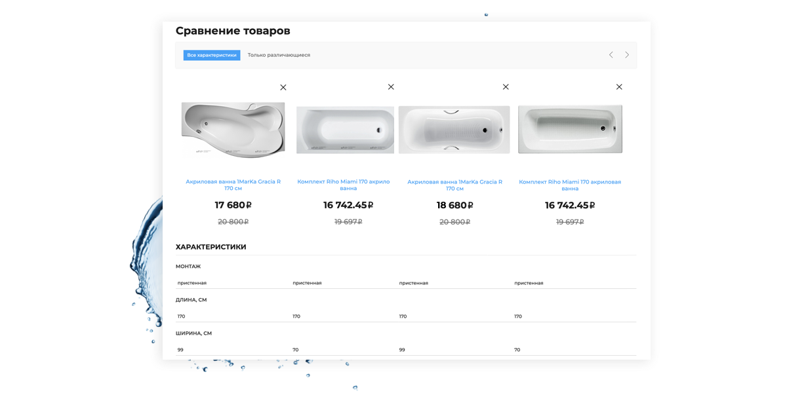787x397 pixels.
Task: Switch to 'Только различающиеся' filter
Action: (279, 55)
